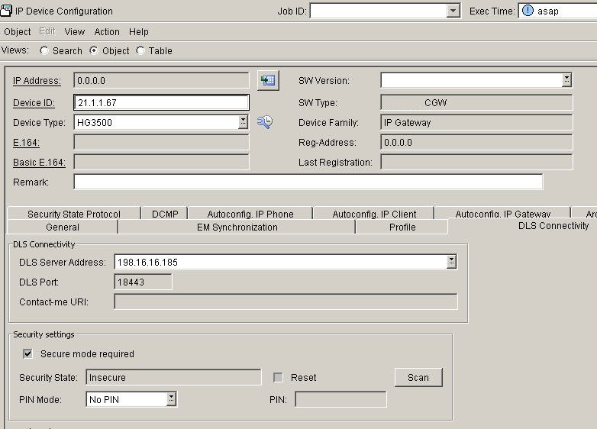This screenshot has width=597, height=429.
Task: Click the PIN input field
Action: tap(340, 399)
